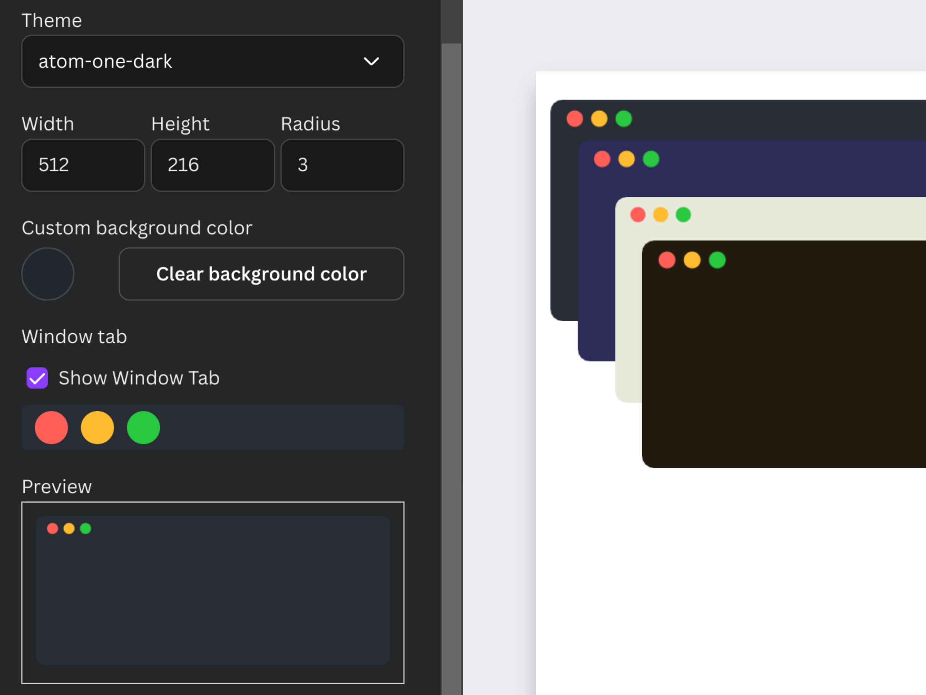Screen dimensions: 926x695
Task: Click the red dot in the window tab bar
Action: (x=51, y=427)
